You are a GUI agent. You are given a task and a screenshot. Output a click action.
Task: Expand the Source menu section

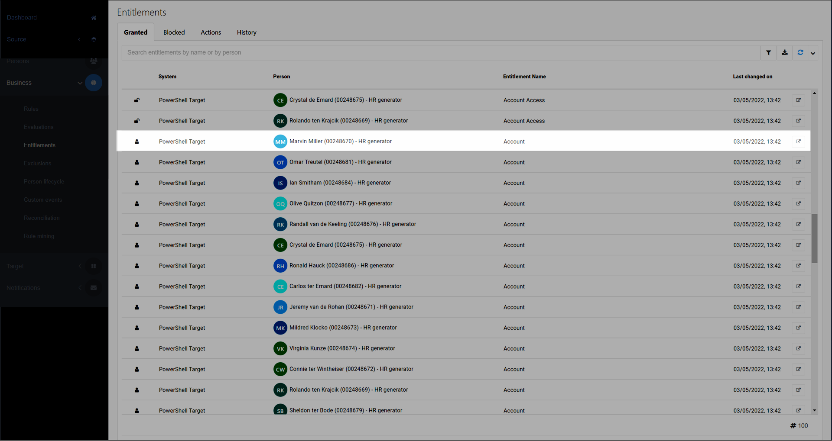pyautogui.click(x=79, y=39)
